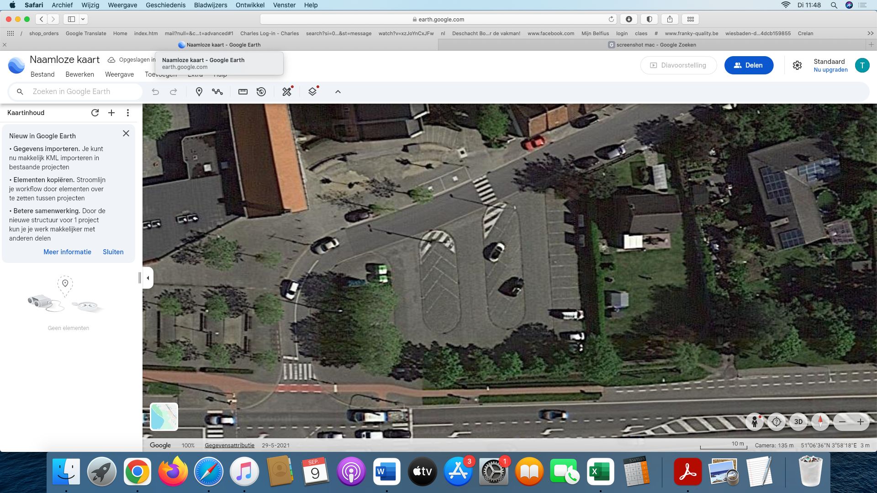The image size is (877, 493).
Task: Open the Safari share button
Action: coord(670,19)
